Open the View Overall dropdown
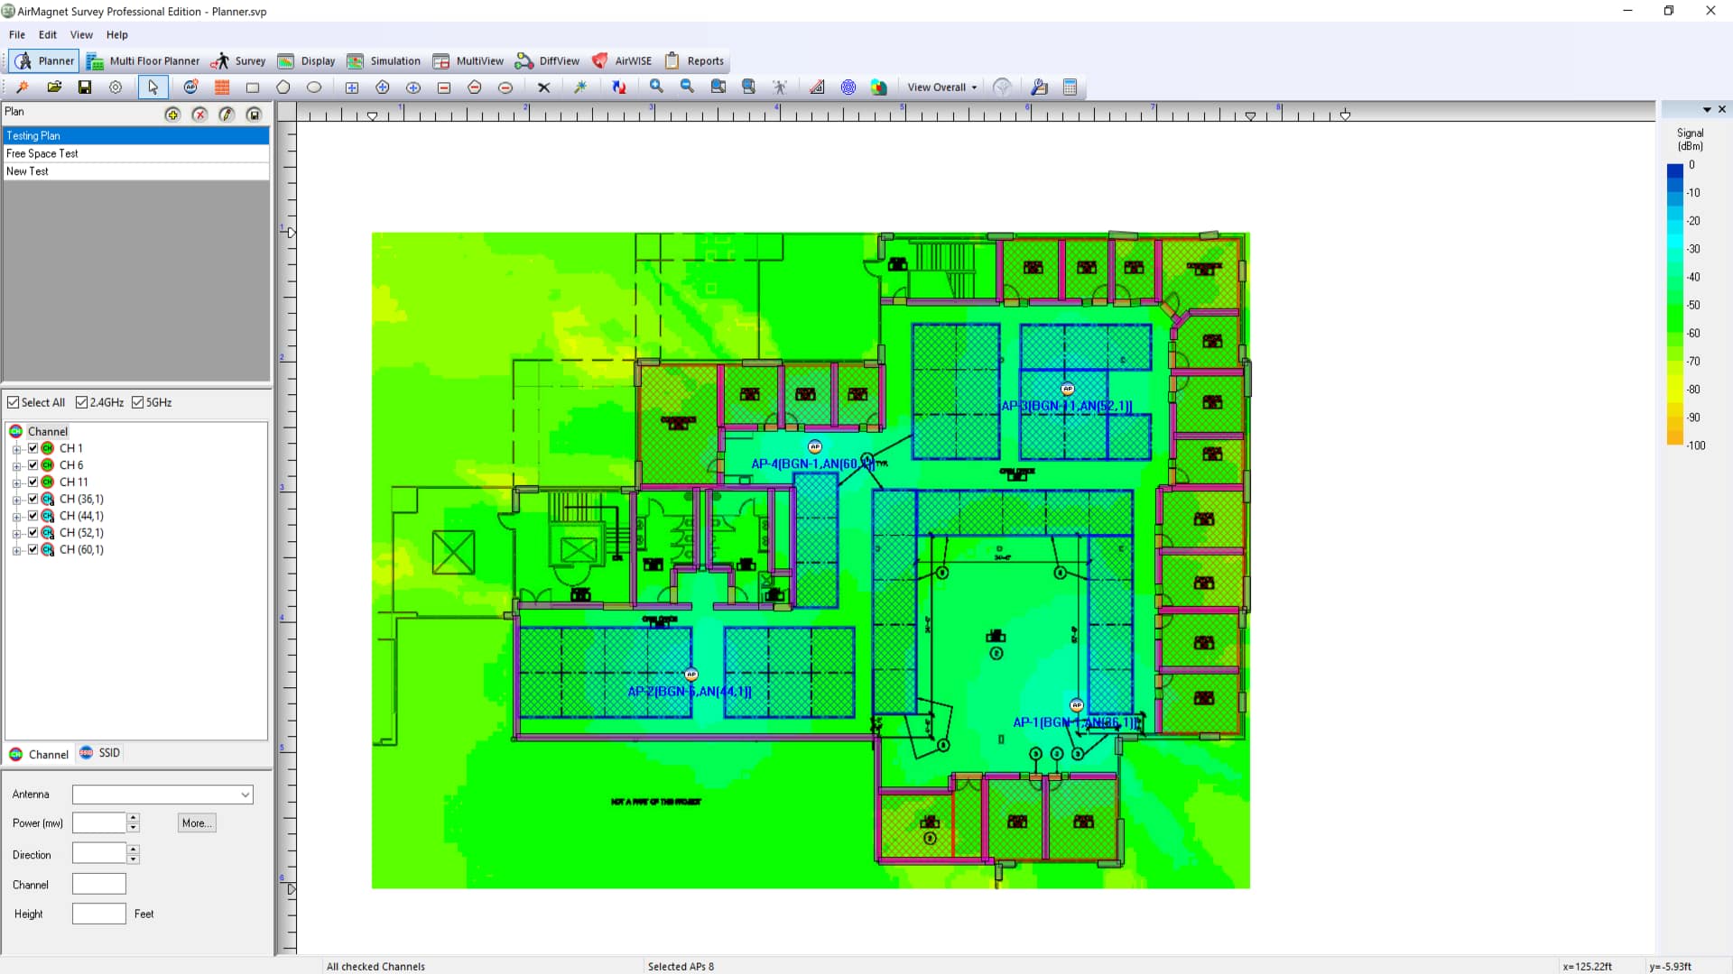 click(x=941, y=87)
